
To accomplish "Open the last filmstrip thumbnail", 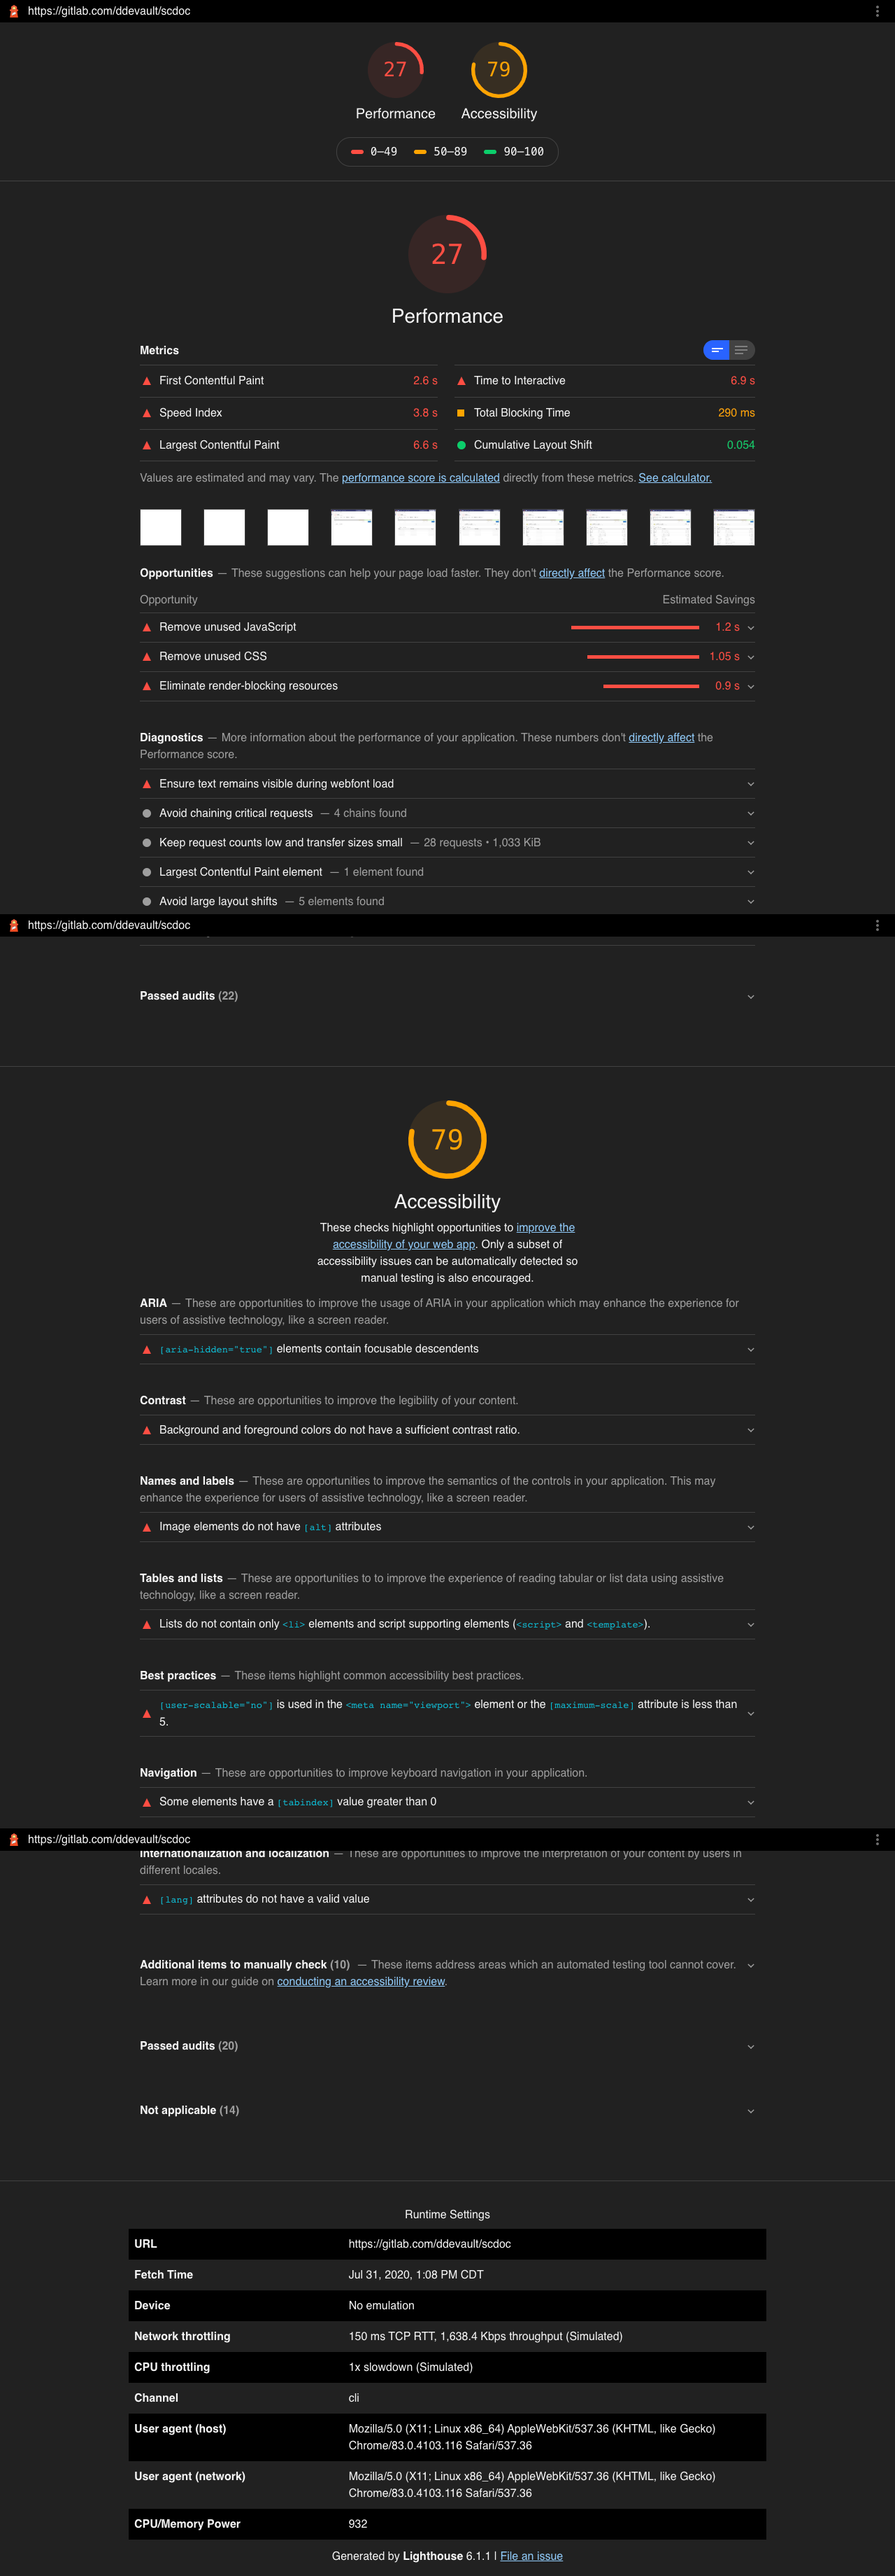I will coord(734,527).
